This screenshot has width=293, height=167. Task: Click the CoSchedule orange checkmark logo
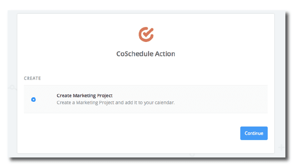[x=146, y=34]
